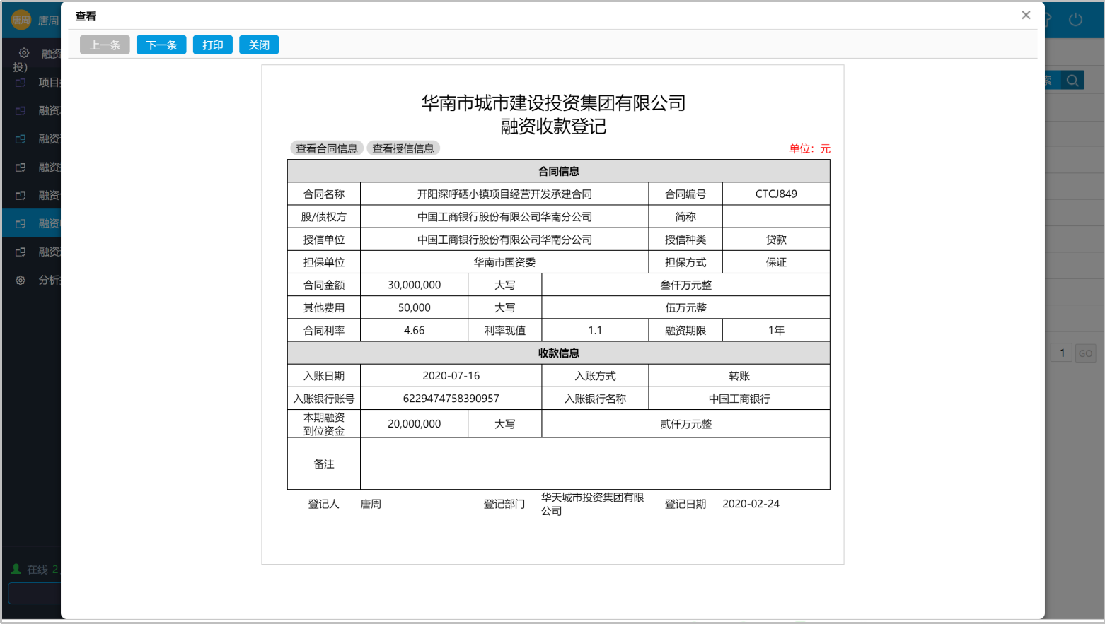Screen dimensions: 1105x624
Task: Go to next record with 下一条
Action: pyautogui.click(x=161, y=45)
